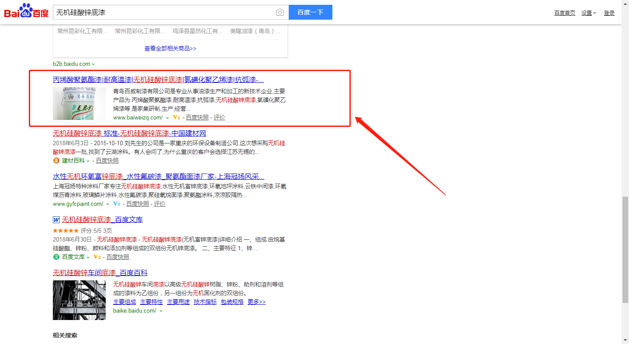Open 百度快照 for 建材百科 result
This screenshot has height=344, width=629.
(x=107, y=160)
